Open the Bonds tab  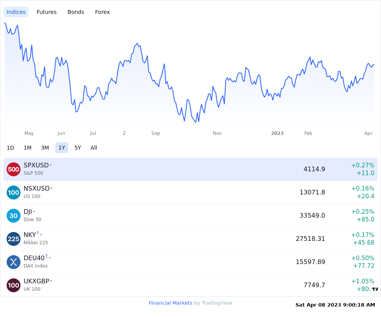pos(76,12)
